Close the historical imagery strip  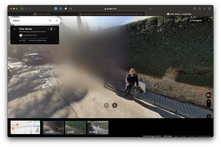pyautogui.click(x=209, y=116)
